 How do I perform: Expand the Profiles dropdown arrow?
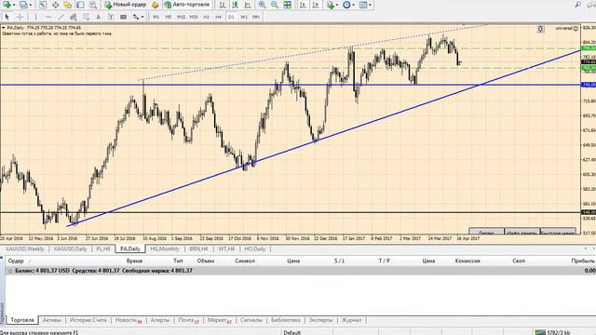(x=31, y=5)
